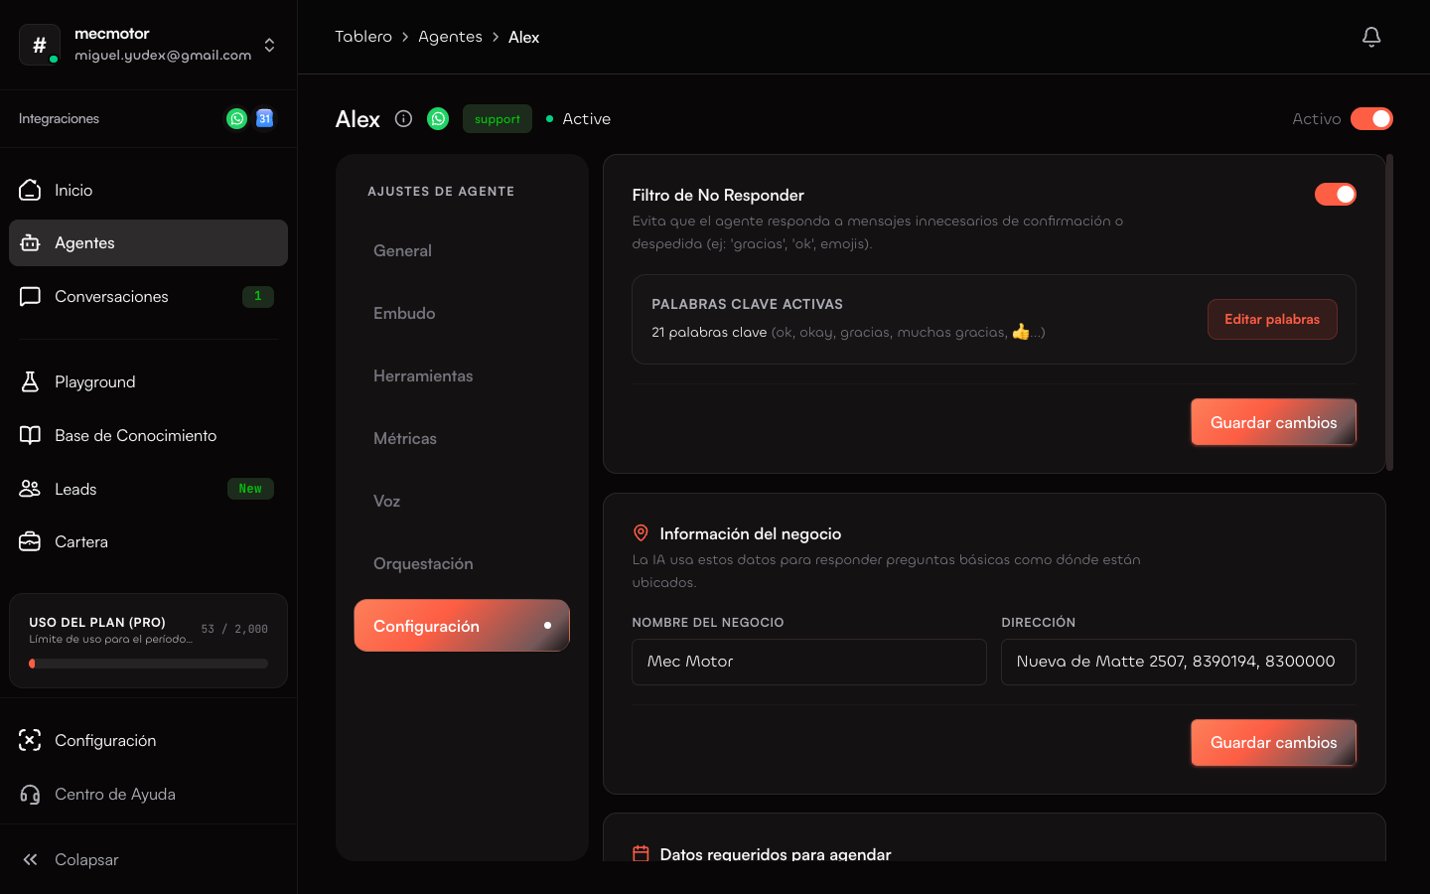Open Leads in the sidebar
The width and height of the screenshot is (1430, 894).
pyautogui.click(x=148, y=489)
